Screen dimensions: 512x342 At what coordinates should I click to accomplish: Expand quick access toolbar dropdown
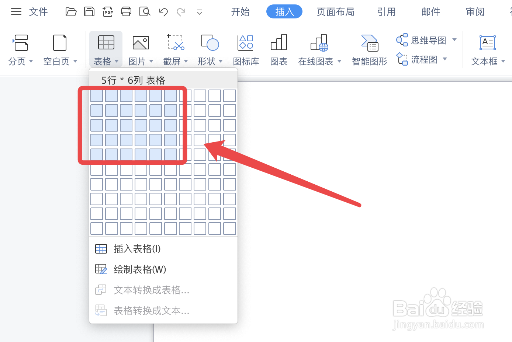pyautogui.click(x=200, y=13)
